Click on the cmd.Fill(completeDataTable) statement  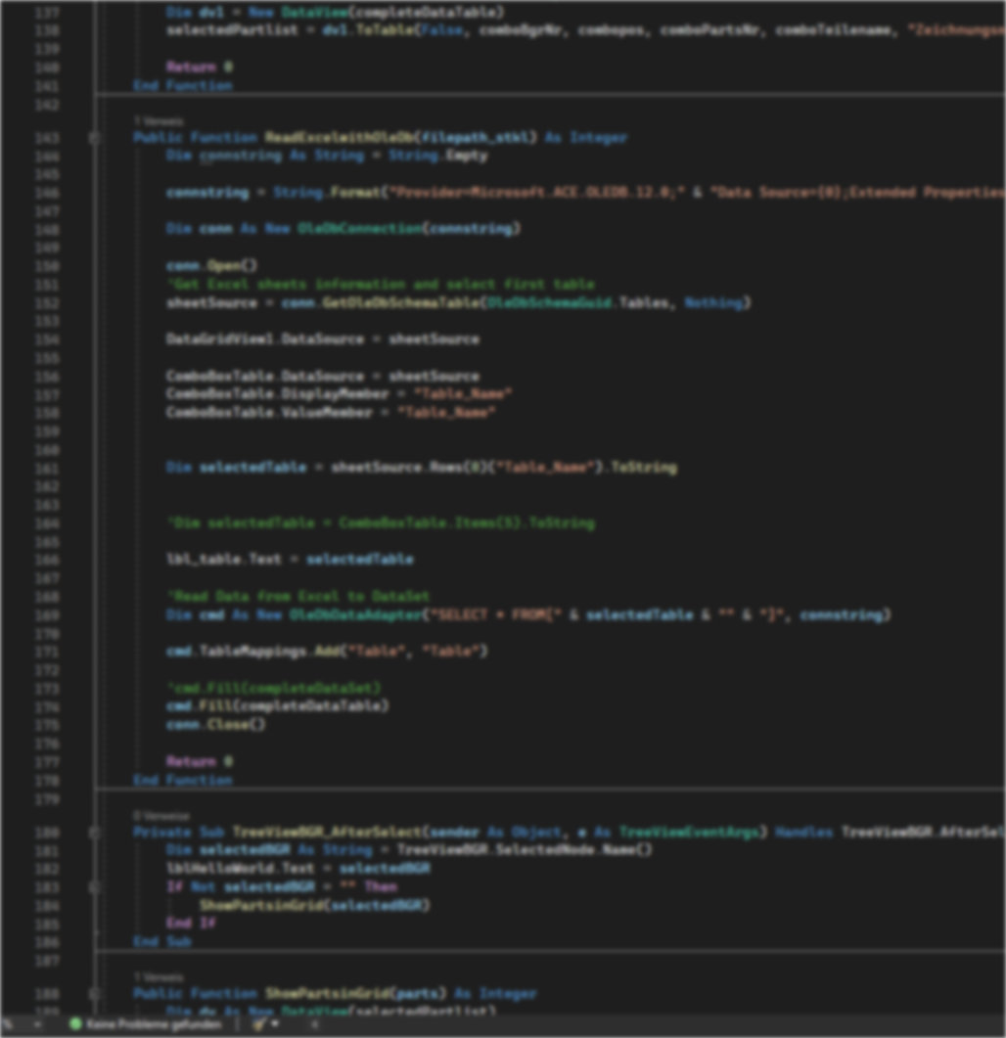(x=277, y=705)
